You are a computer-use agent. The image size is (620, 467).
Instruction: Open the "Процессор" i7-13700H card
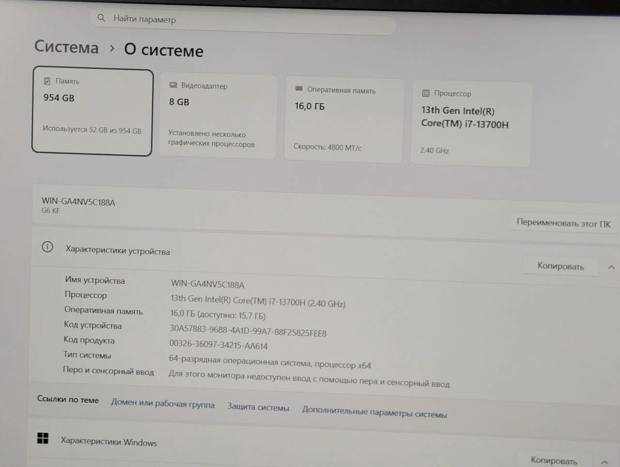pyautogui.click(x=471, y=125)
